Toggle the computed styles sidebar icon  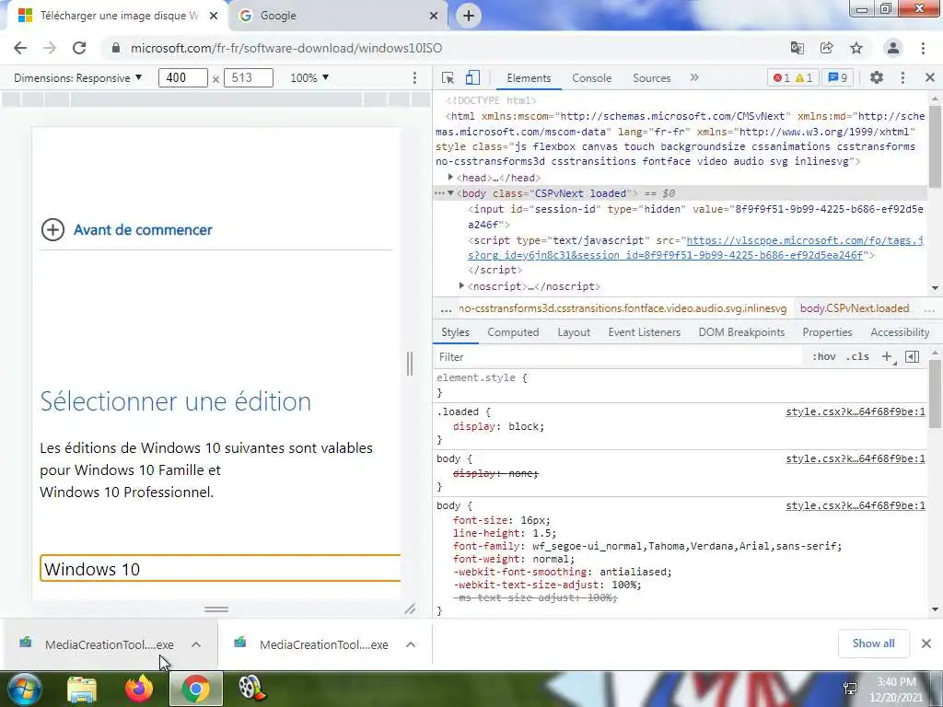[912, 356]
